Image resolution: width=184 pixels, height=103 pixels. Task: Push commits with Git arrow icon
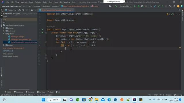pyautogui.click(x=162, y=6)
